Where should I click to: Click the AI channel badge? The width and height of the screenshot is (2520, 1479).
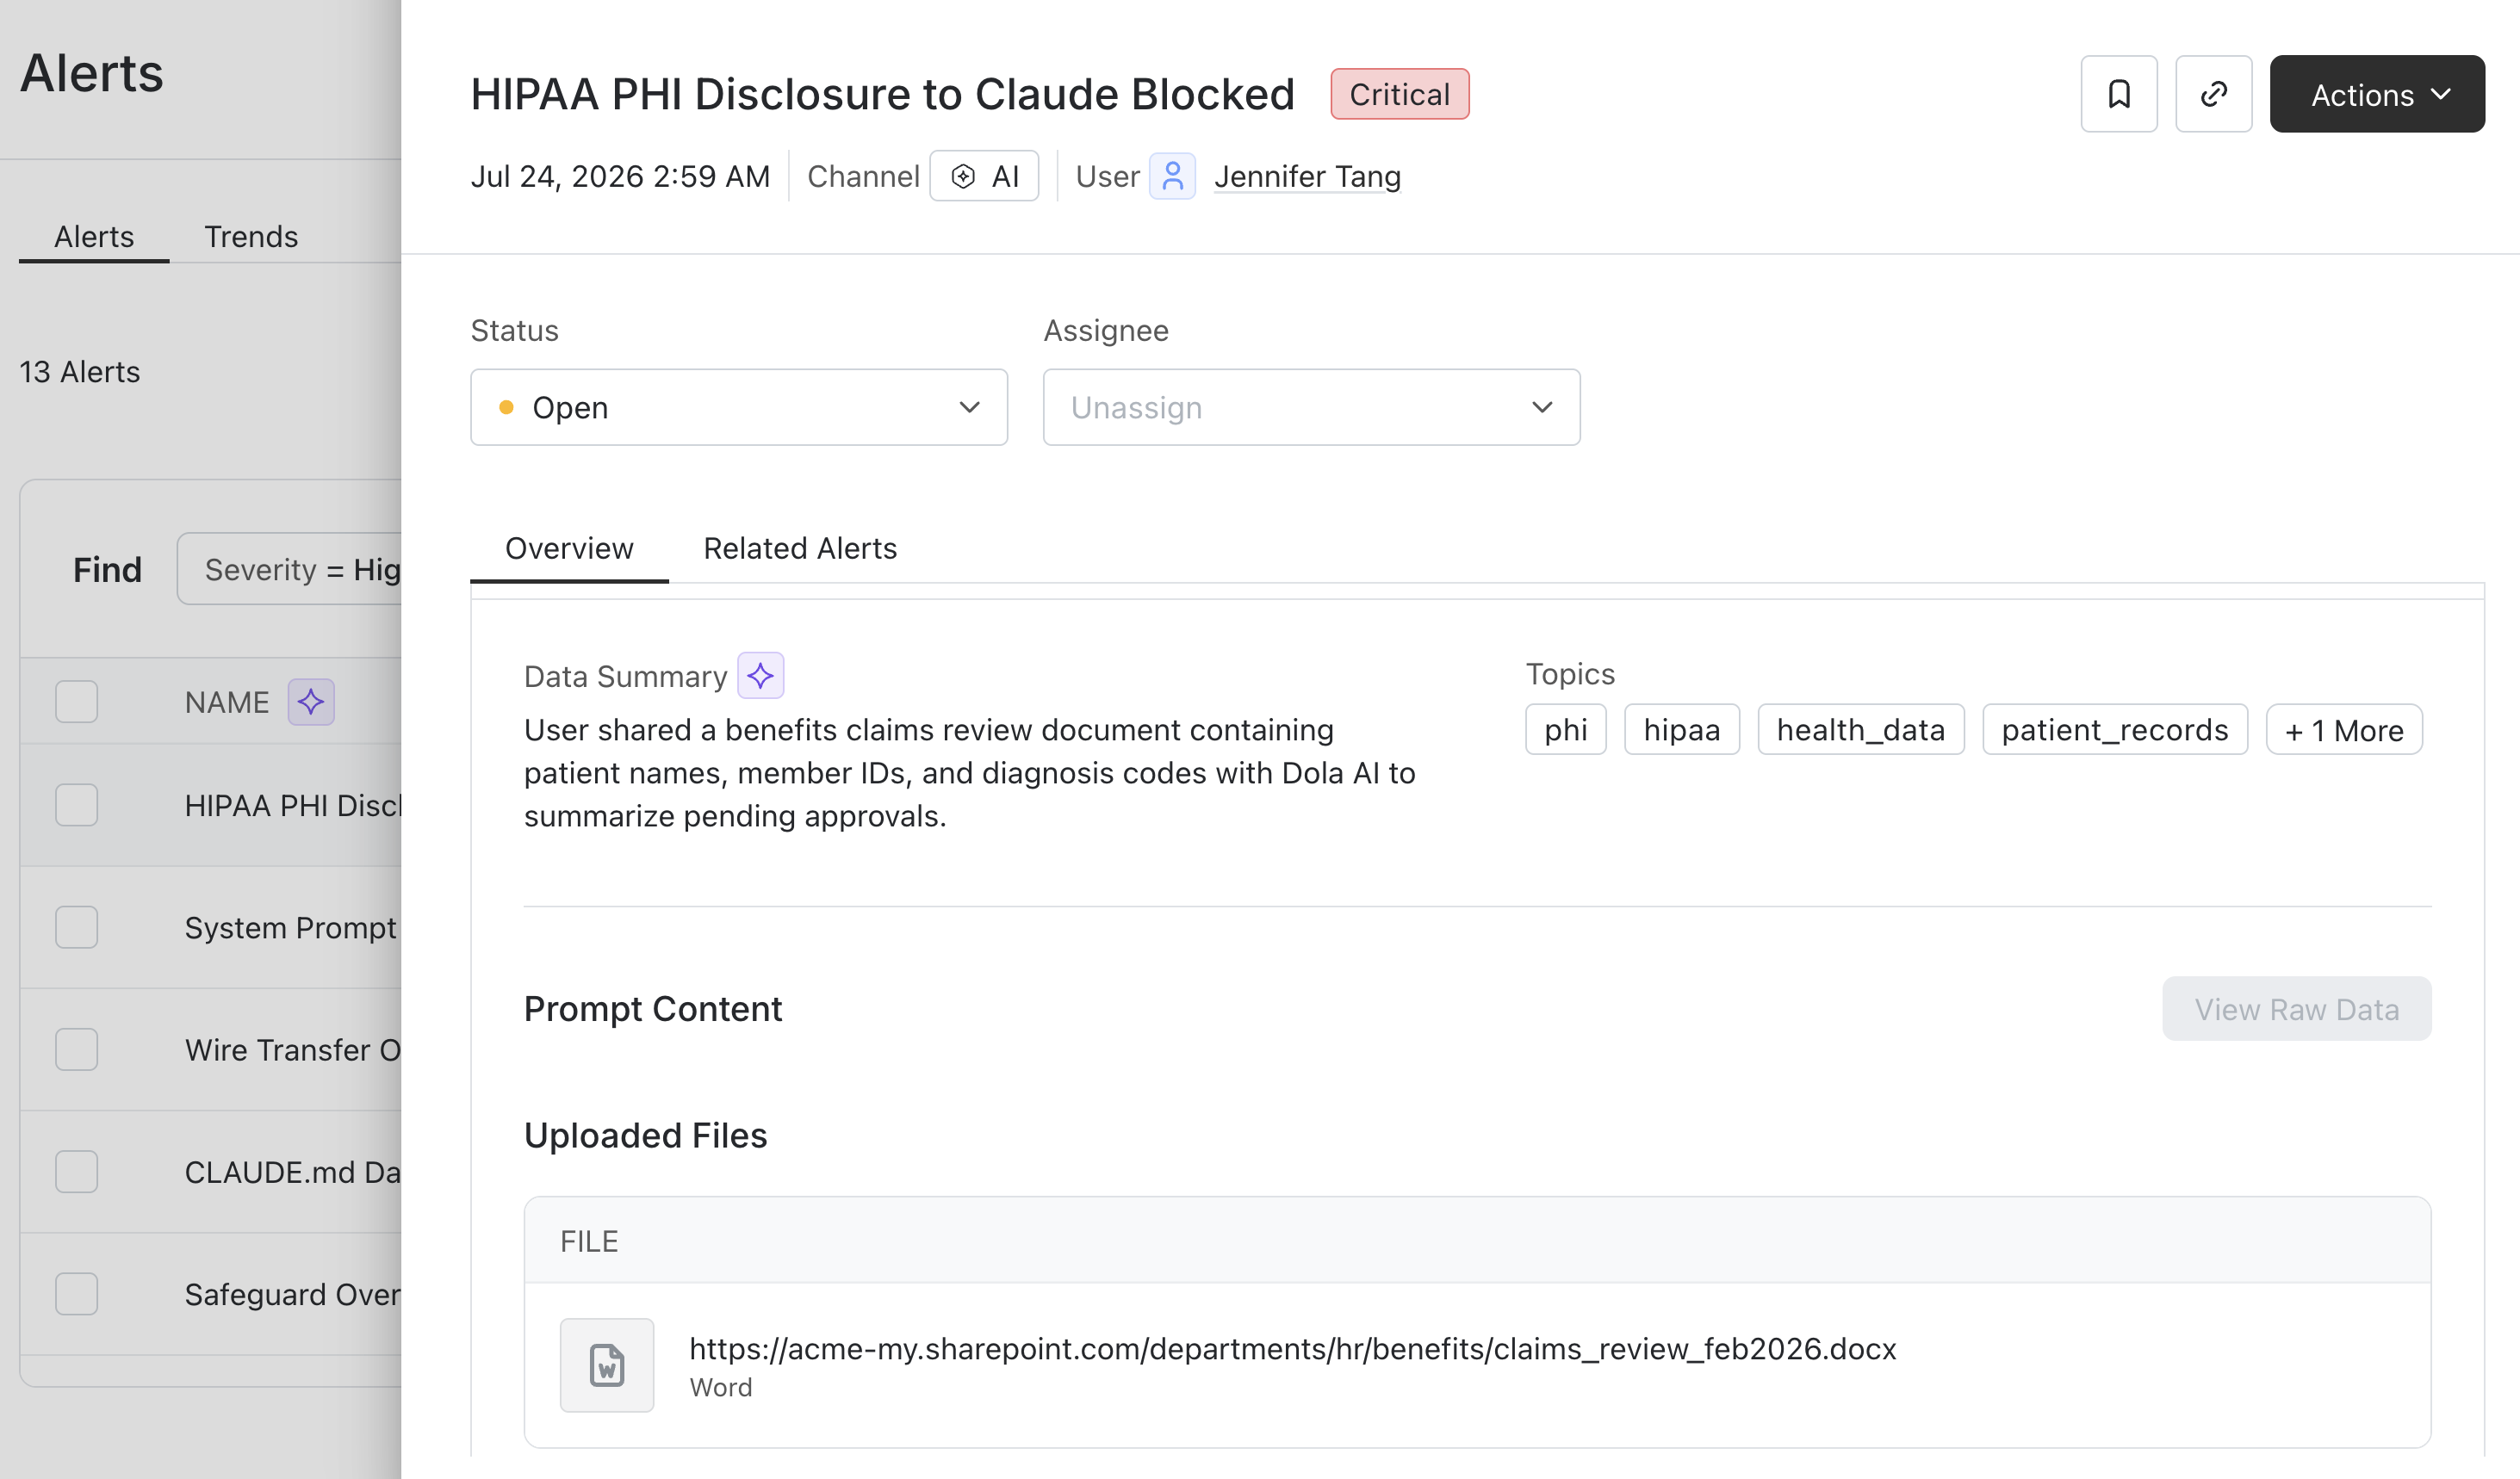coord(984,176)
